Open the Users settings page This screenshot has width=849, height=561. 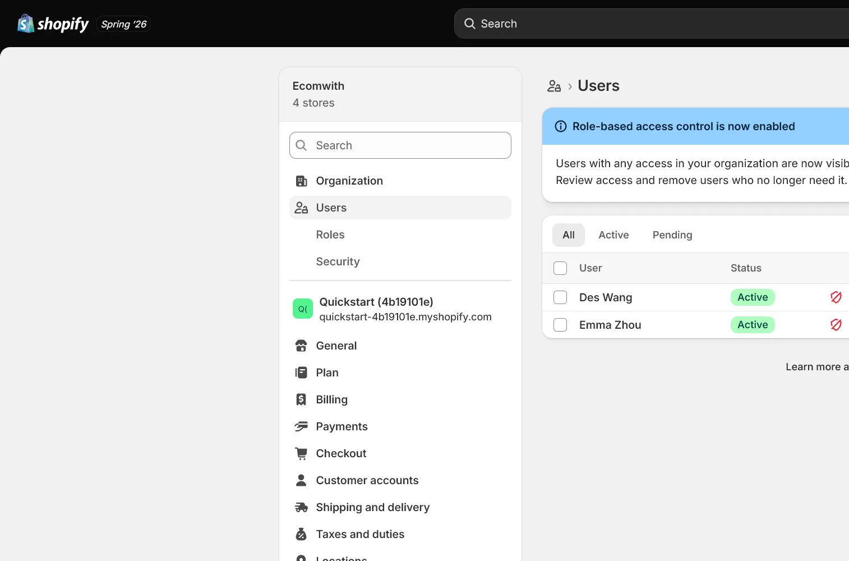(x=400, y=208)
